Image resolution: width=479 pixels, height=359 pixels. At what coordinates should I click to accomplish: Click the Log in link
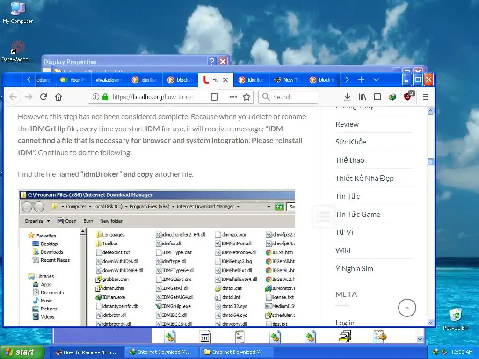pos(345,323)
